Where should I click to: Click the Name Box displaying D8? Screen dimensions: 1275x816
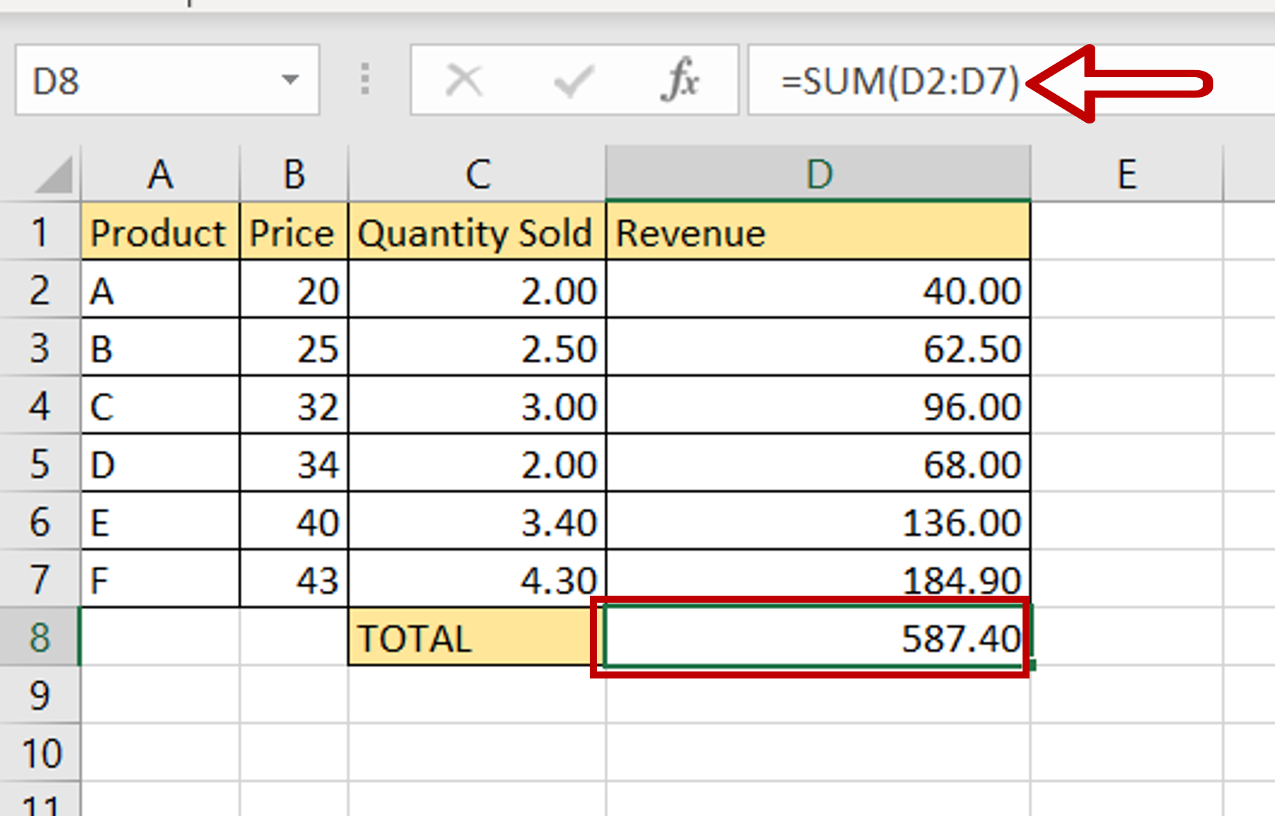tap(105, 79)
